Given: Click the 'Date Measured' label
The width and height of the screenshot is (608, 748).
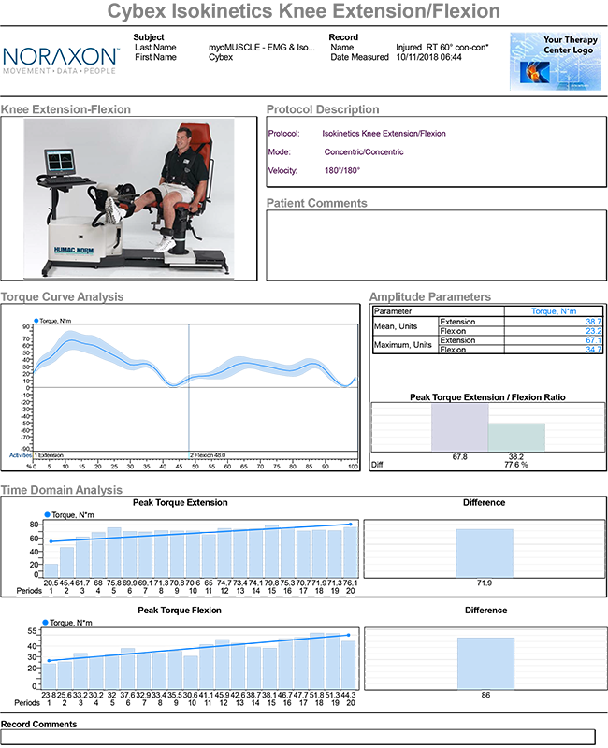Looking at the screenshot, I should coord(359,57).
